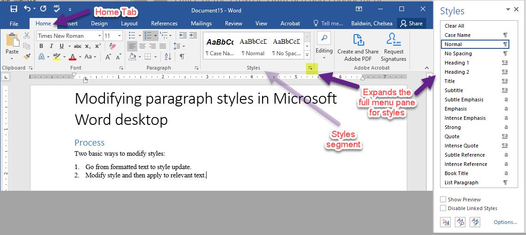
Task: Align text left
Action: pyautogui.click(x=132, y=46)
